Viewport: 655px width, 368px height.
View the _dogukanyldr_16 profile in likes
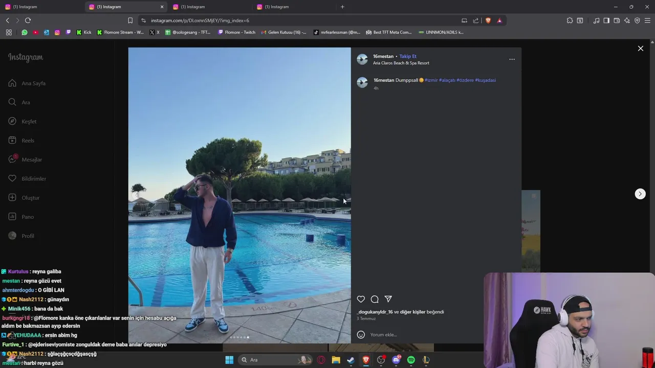375,312
